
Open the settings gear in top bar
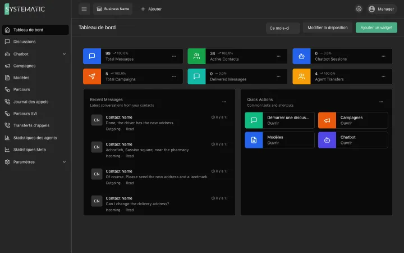pyautogui.click(x=359, y=9)
